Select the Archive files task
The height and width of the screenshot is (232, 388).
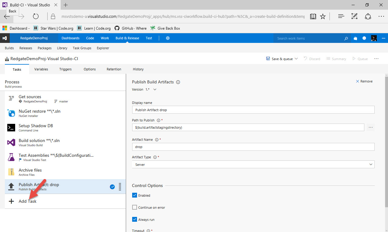pos(65,172)
